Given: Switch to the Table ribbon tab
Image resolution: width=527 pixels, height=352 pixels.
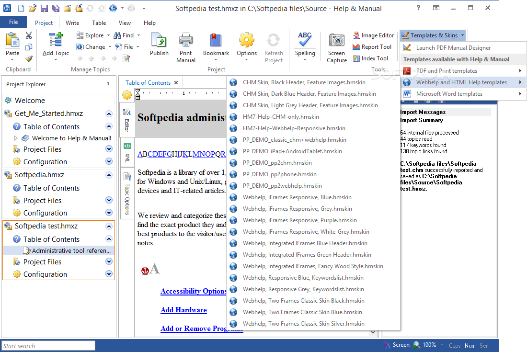Looking at the screenshot, I should tap(99, 23).
